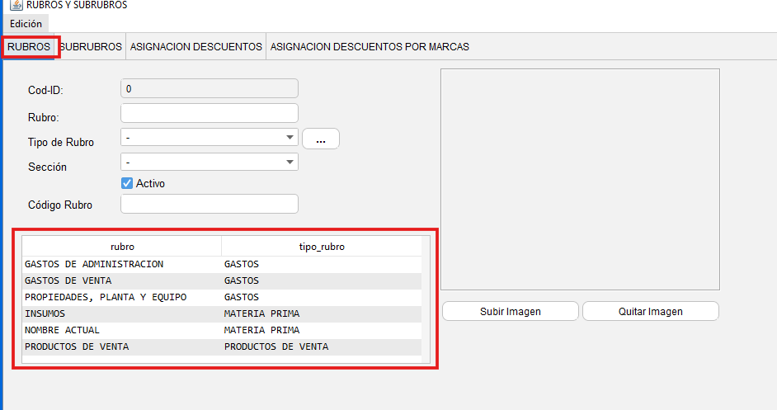This screenshot has width=777, height=410.
Task: Click the Java application icon in title bar
Action: 16,6
